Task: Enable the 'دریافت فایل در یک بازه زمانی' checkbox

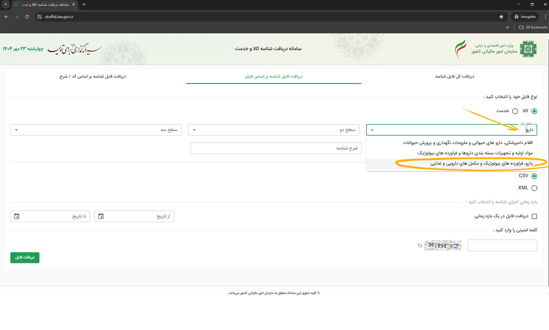Action: pyautogui.click(x=534, y=216)
